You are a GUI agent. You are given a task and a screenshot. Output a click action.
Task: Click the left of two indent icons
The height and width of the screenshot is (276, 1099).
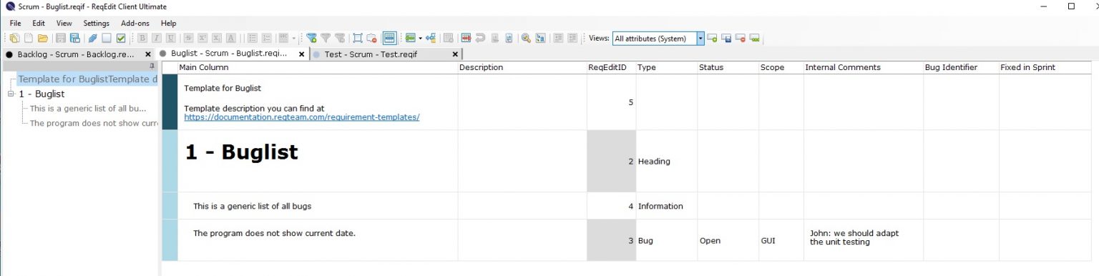(558, 39)
